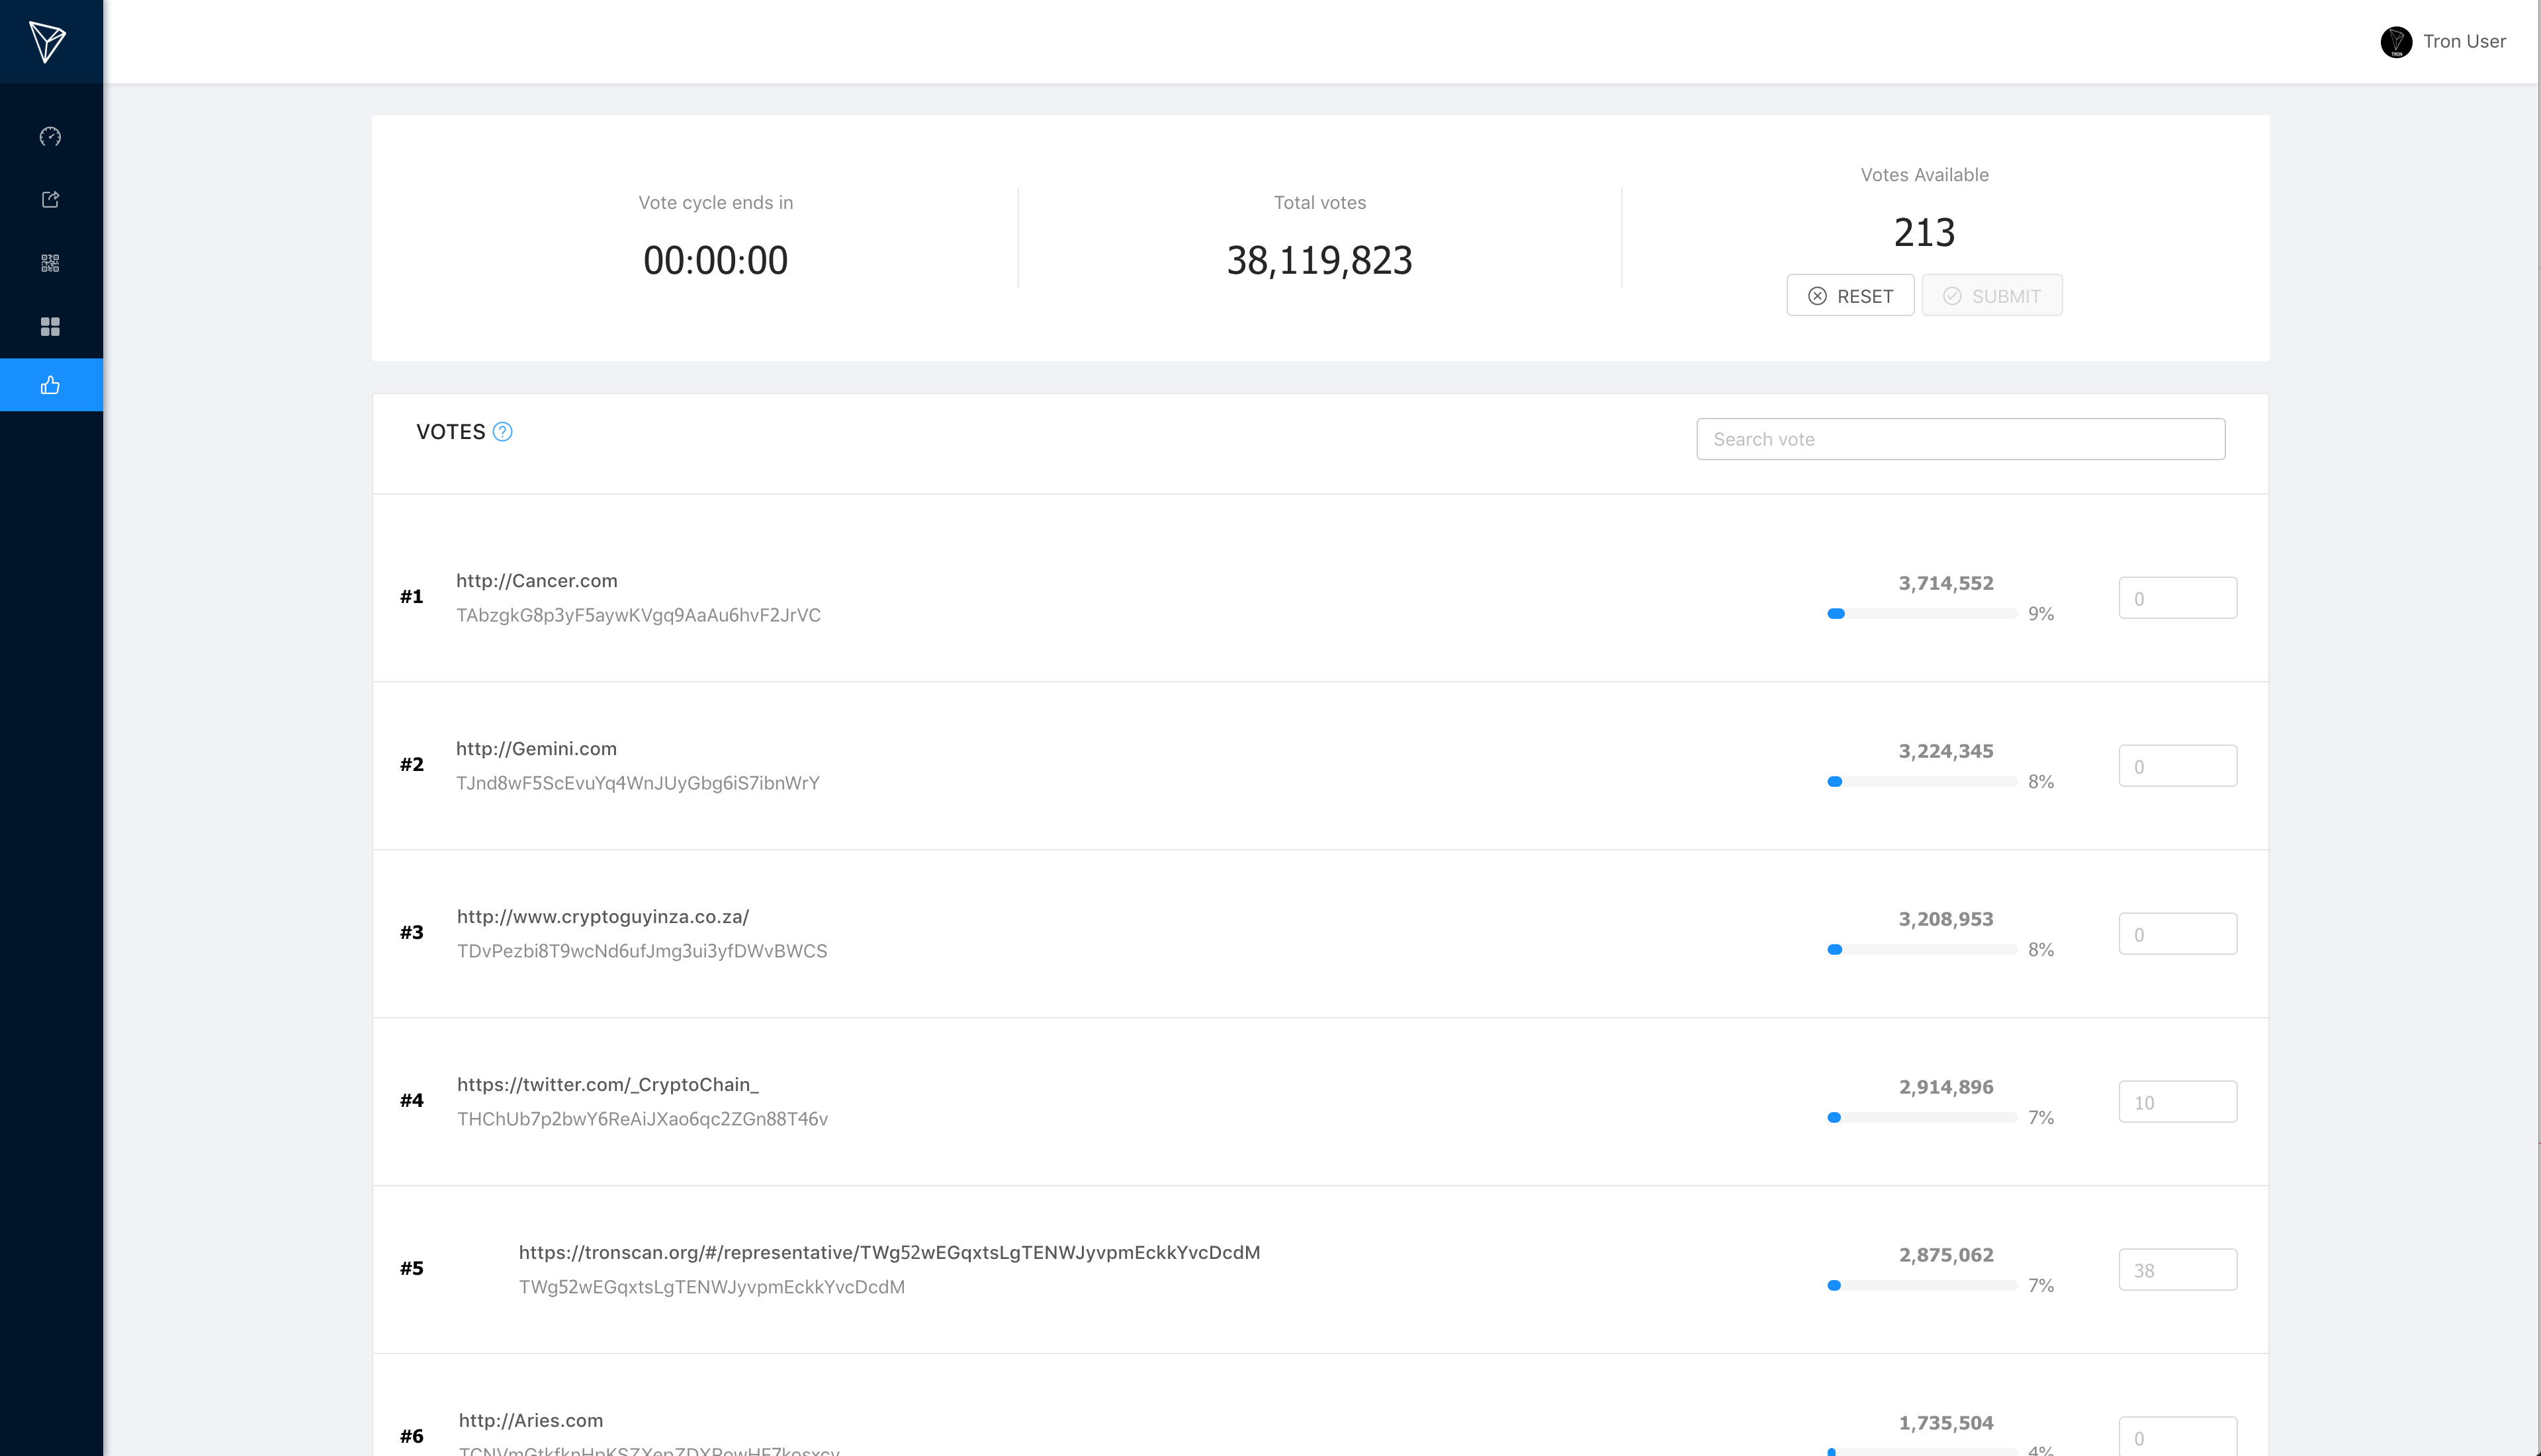The height and width of the screenshot is (1456, 2541).
Task: Open the send/transfer icon in sidebar
Action: 50,199
